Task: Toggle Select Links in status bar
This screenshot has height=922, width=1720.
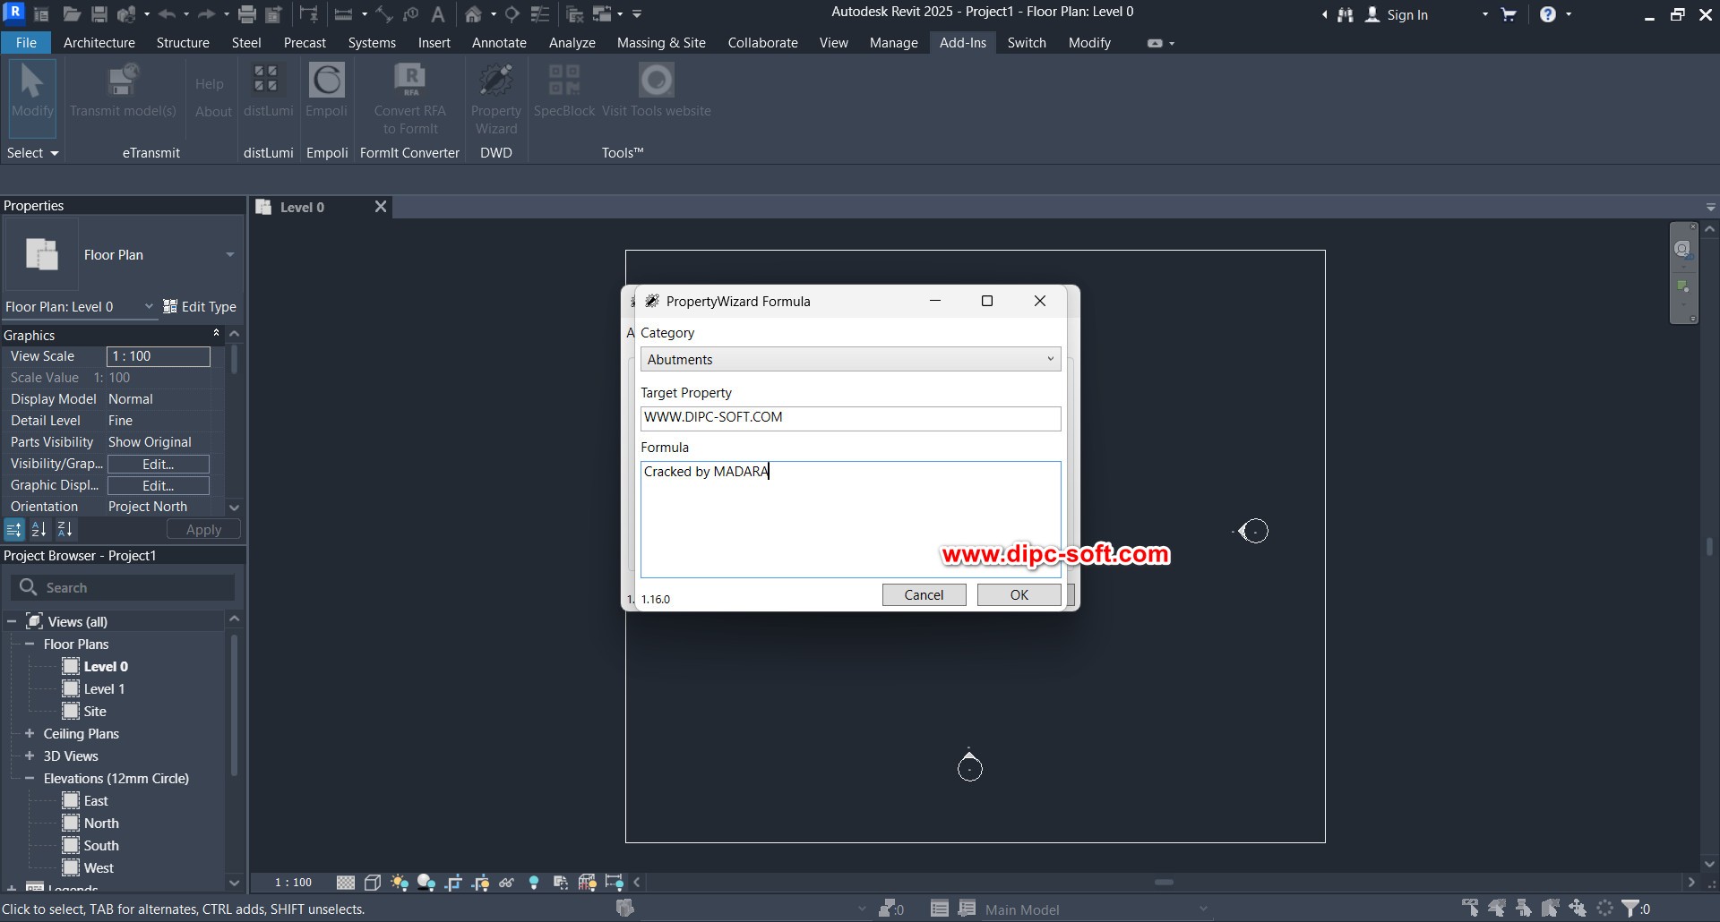Action: (1470, 909)
